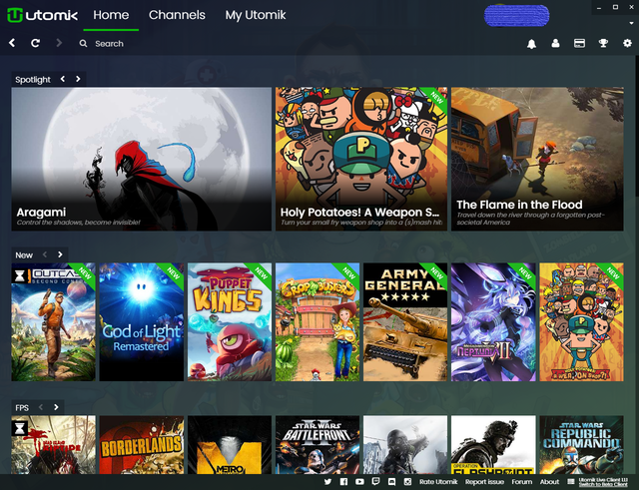The image size is (639, 490).
Task: Click in the Search field
Action: [x=109, y=44]
